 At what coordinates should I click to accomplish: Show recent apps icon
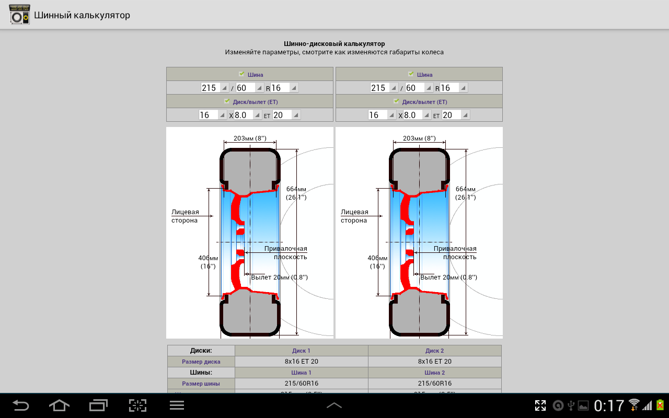98,405
